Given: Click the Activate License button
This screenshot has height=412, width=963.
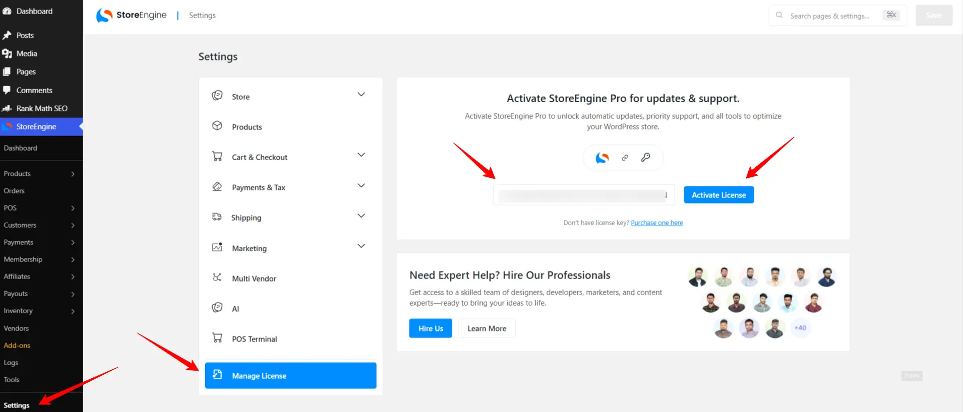Looking at the screenshot, I should click(x=718, y=195).
